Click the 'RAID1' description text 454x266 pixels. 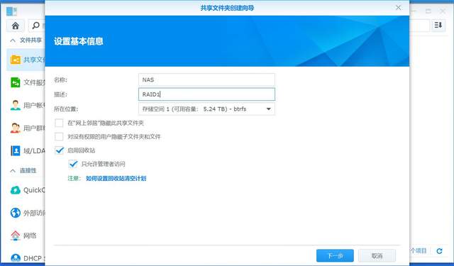click(x=151, y=94)
